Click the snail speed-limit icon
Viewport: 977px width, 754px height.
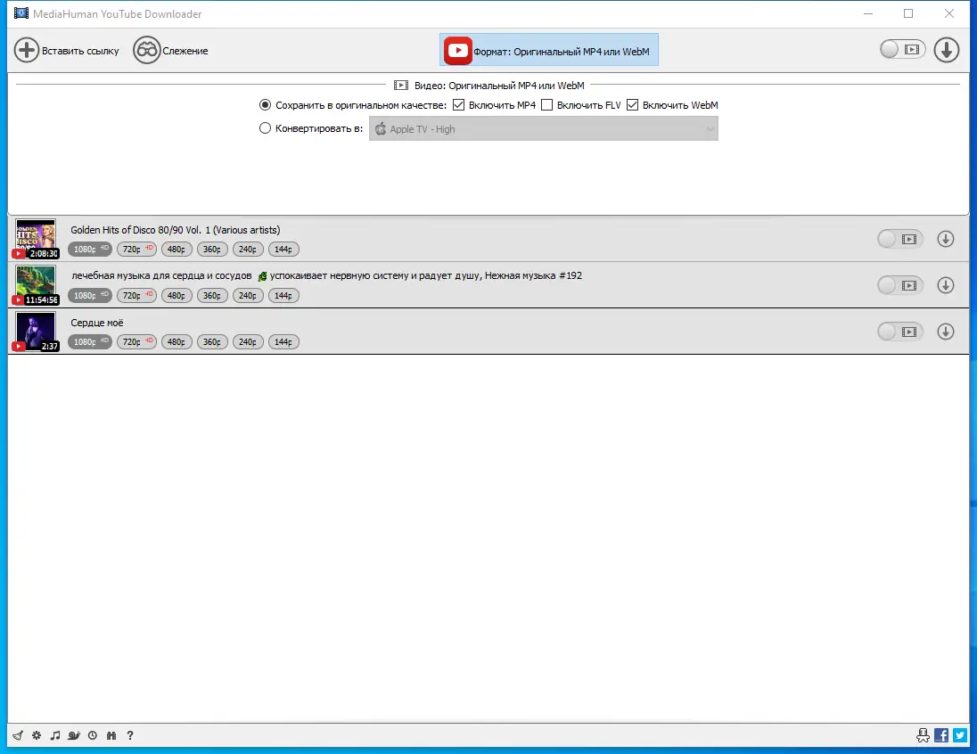[x=74, y=735]
